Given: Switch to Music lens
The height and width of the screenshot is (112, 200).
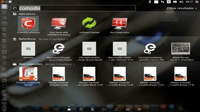Looking at the screenshot, I should click(116, 109).
